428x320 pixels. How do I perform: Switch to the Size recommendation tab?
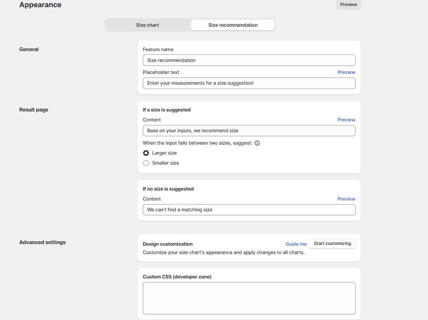click(233, 25)
